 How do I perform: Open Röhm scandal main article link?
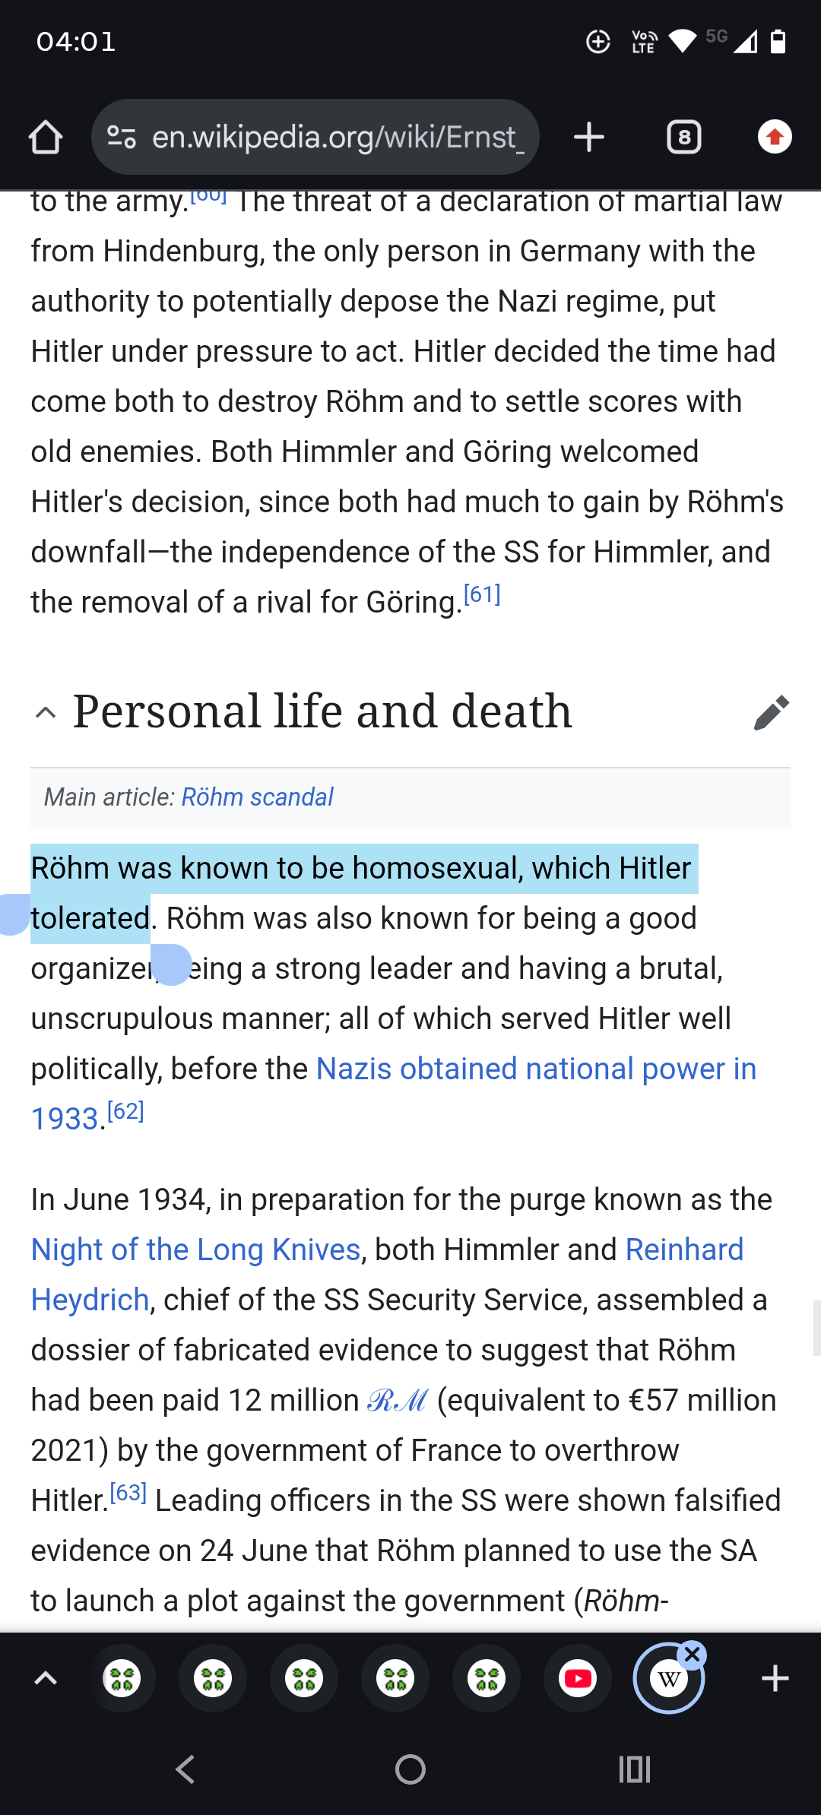[x=257, y=797]
